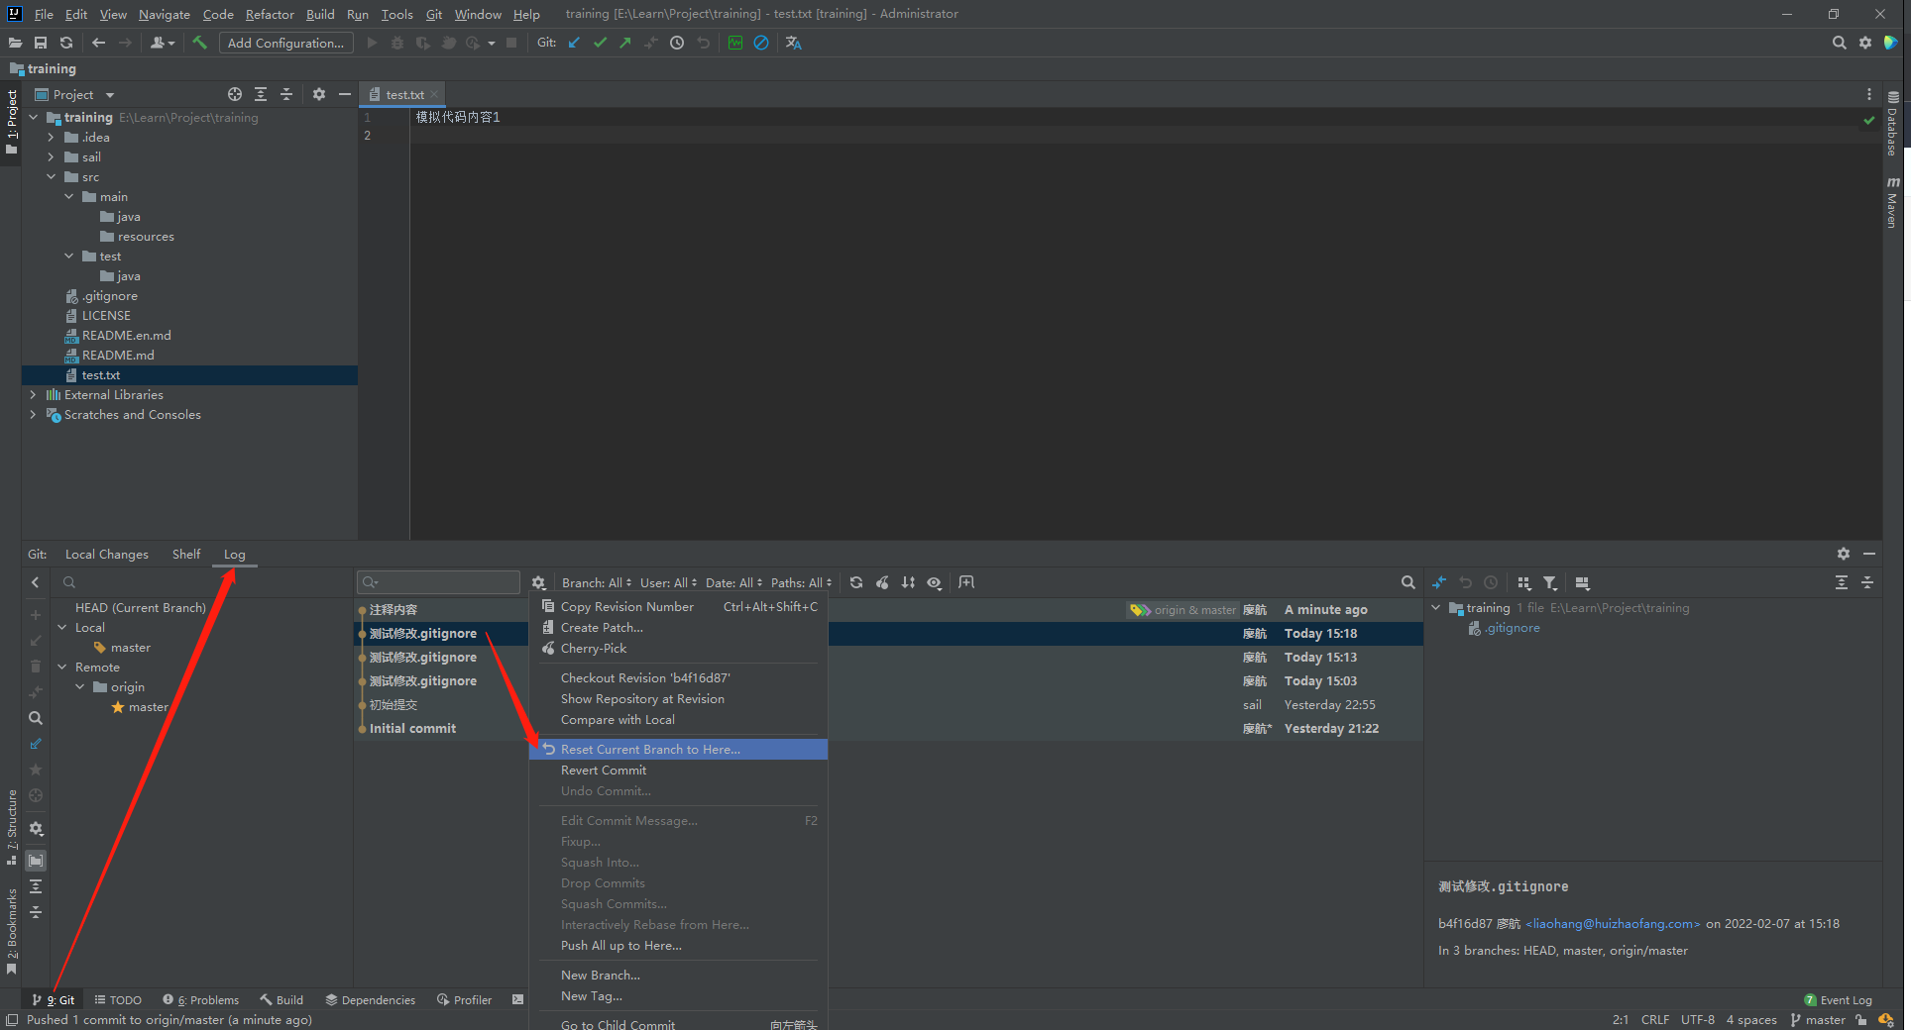Open IDE settings gear icon top right
Image resolution: width=1911 pixels, height=1030 pixels.
(1864, 43)
